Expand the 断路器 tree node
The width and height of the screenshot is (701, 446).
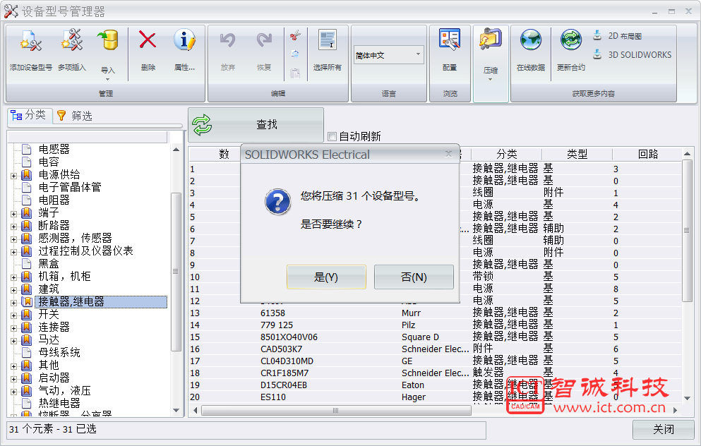tap(13, 226)
